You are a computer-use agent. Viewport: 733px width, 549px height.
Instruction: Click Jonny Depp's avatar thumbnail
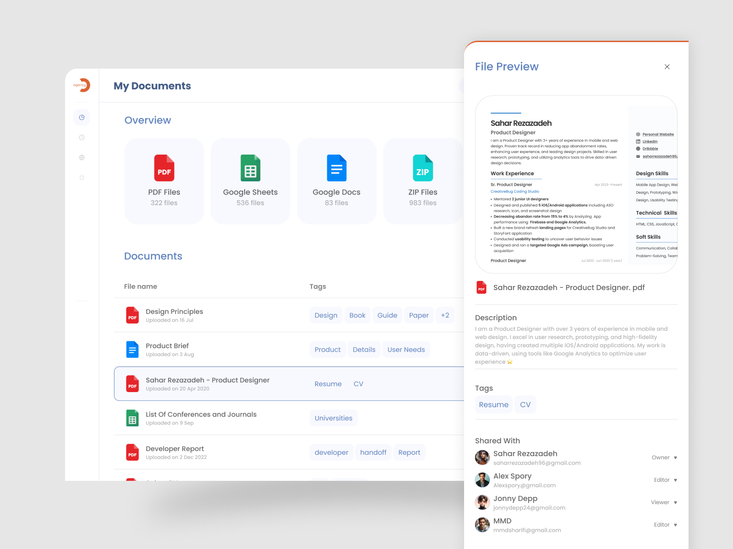pos(482,502)
